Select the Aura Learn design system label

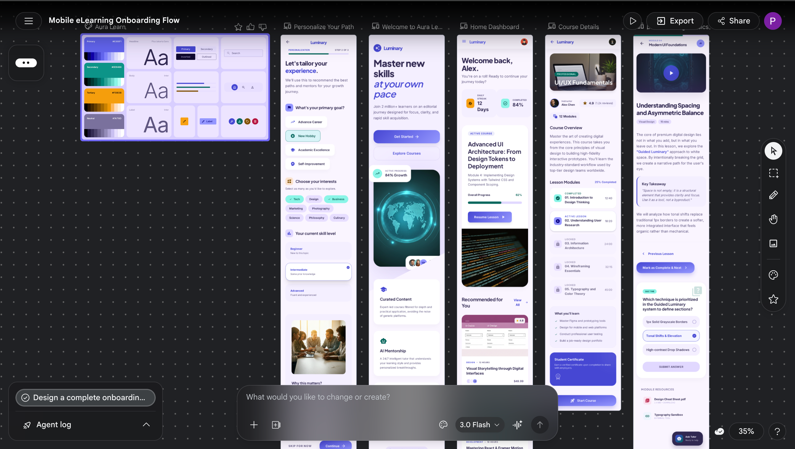(110, 27)
